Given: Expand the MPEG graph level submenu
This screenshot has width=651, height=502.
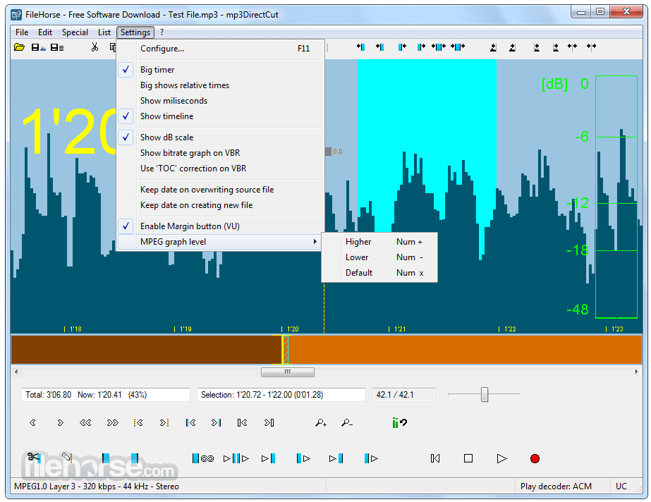Looking at the screenshot, I should (221, 242).
